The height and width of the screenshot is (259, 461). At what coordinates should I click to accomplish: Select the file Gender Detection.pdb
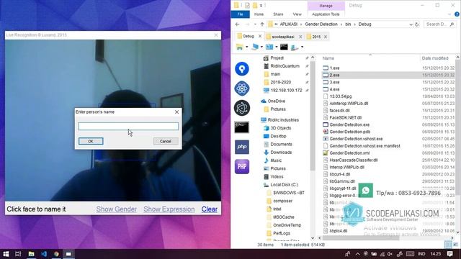(349, 132)
